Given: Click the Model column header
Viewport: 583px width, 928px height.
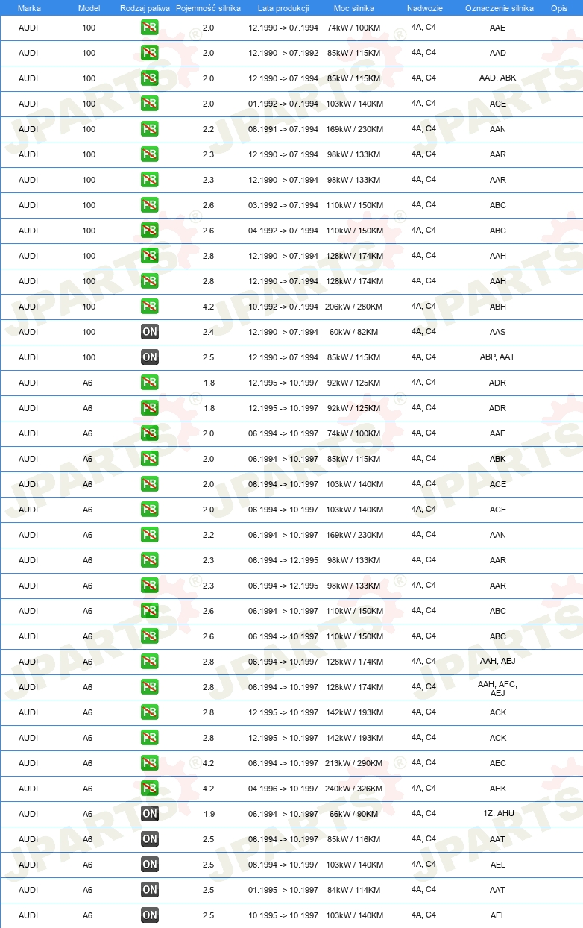Looking at the screenshot, I should (89, 7).
